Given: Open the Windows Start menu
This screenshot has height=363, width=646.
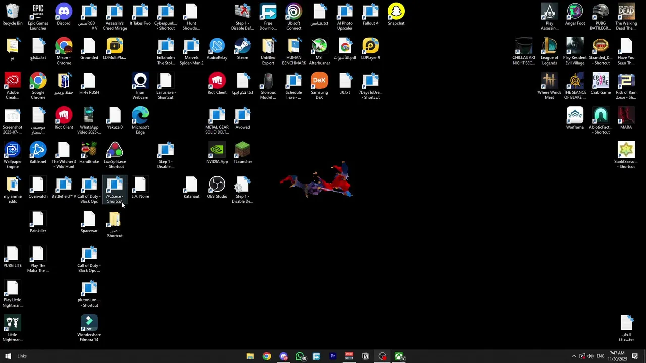Looking at the screenshot, I should (x=8, y=356).
